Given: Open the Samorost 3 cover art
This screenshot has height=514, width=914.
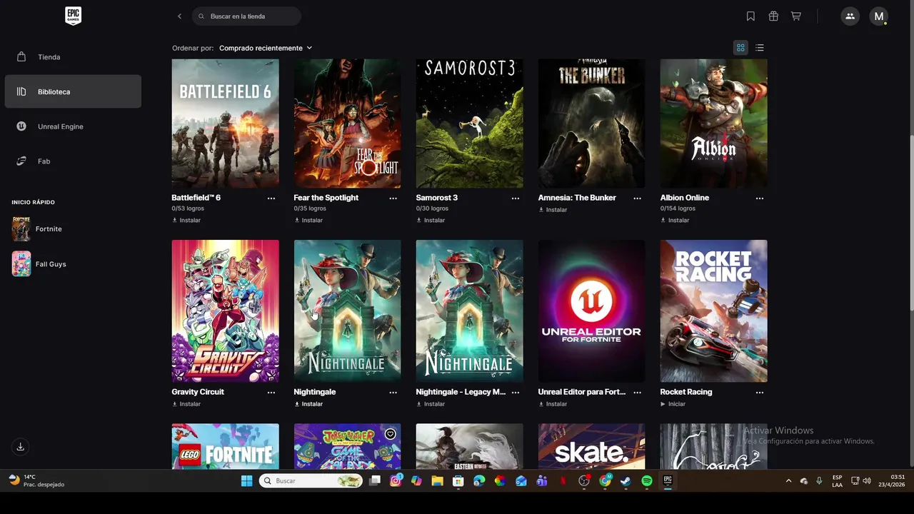Looking at the screenshot, I should coord(470,124).
